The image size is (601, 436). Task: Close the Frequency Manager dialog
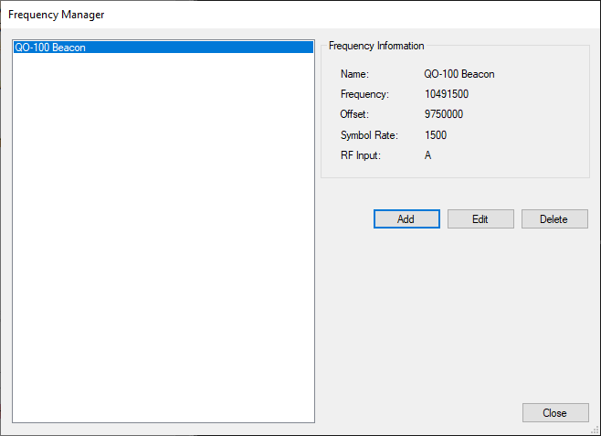554,413
